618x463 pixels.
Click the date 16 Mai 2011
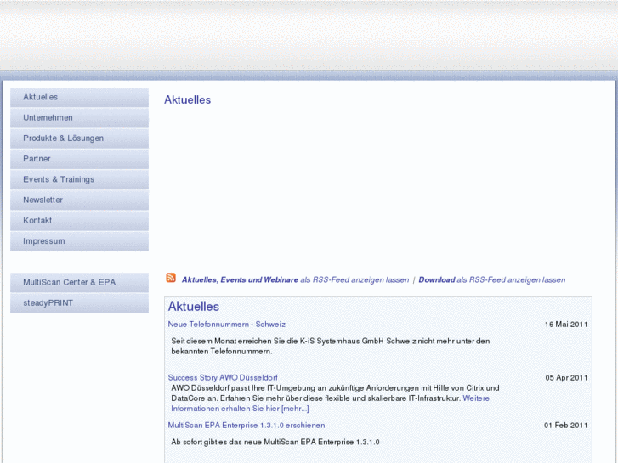(566, 325)
